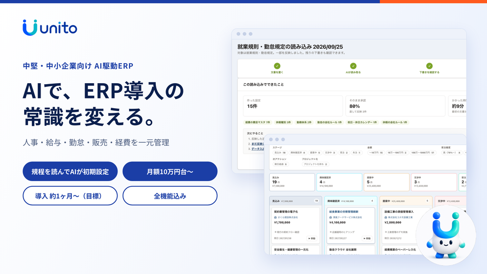Click the さくら建設株式会社 company icon

tap(275, 218)
